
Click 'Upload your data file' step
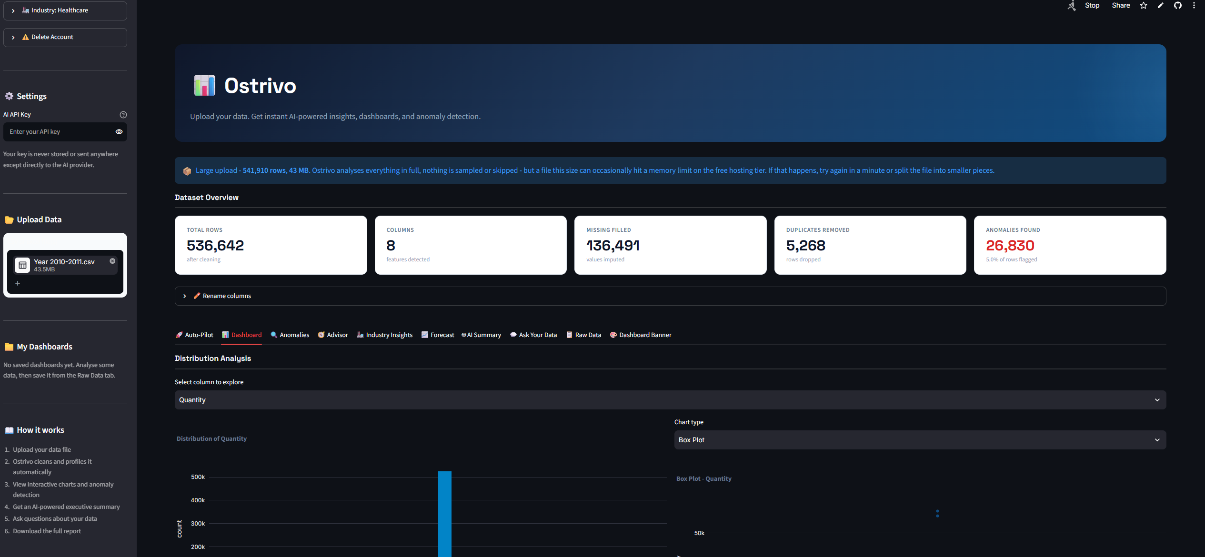(42, 450)
